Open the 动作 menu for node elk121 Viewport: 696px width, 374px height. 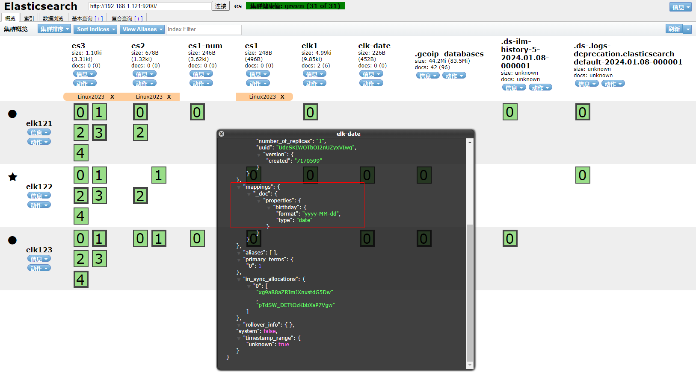(x=39, y=142)
